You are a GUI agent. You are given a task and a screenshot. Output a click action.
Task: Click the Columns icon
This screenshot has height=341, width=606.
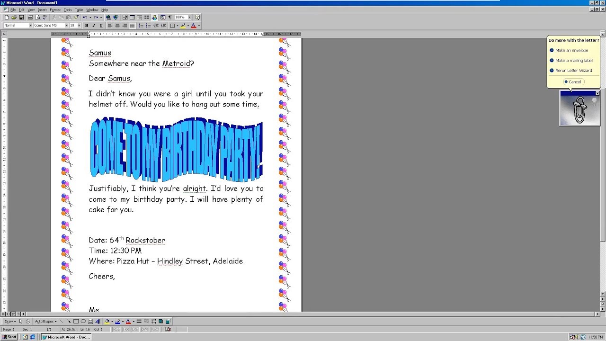pyautogui.click(x=147, y=18)
